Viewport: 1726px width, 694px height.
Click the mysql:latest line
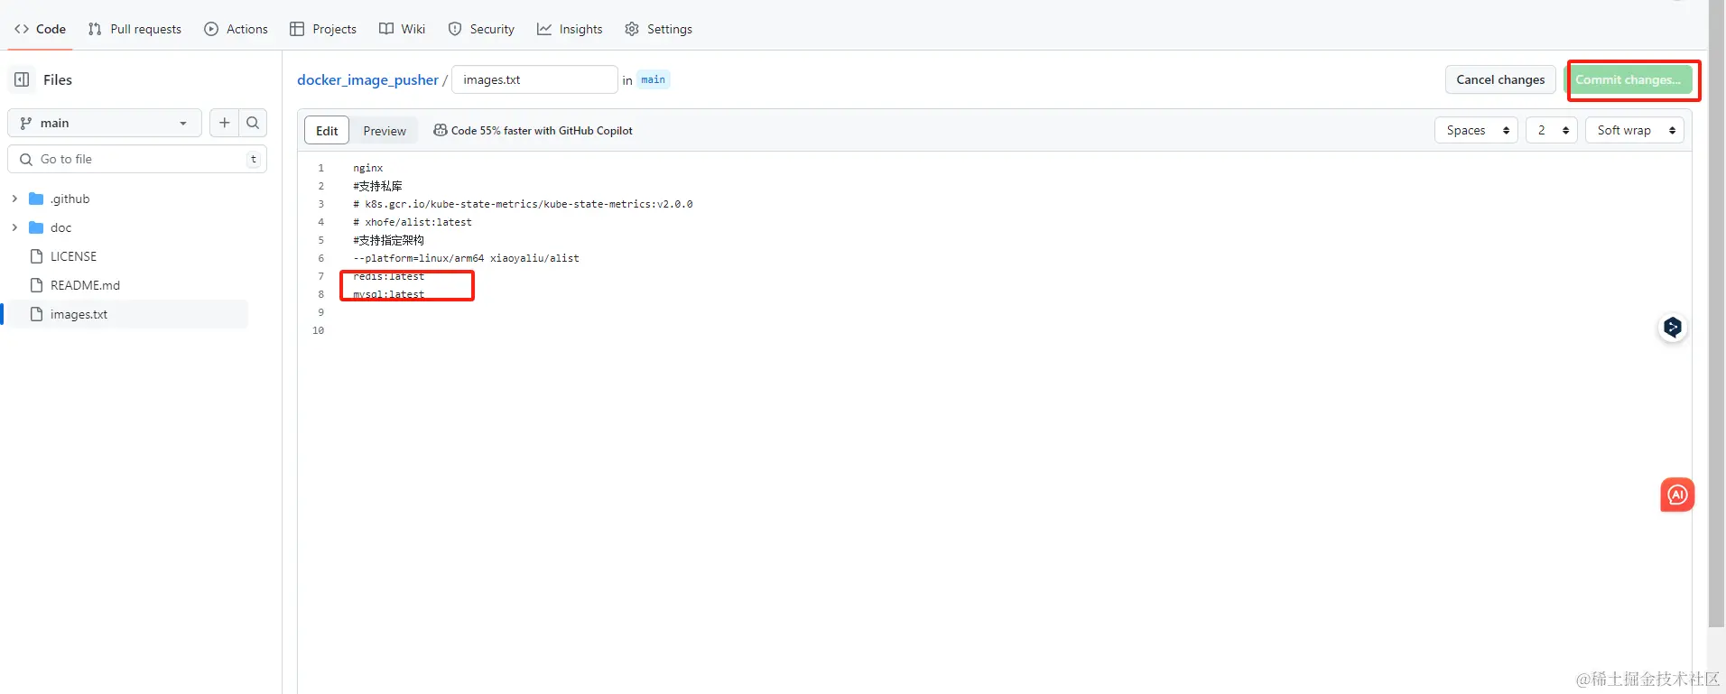[389, 294]
